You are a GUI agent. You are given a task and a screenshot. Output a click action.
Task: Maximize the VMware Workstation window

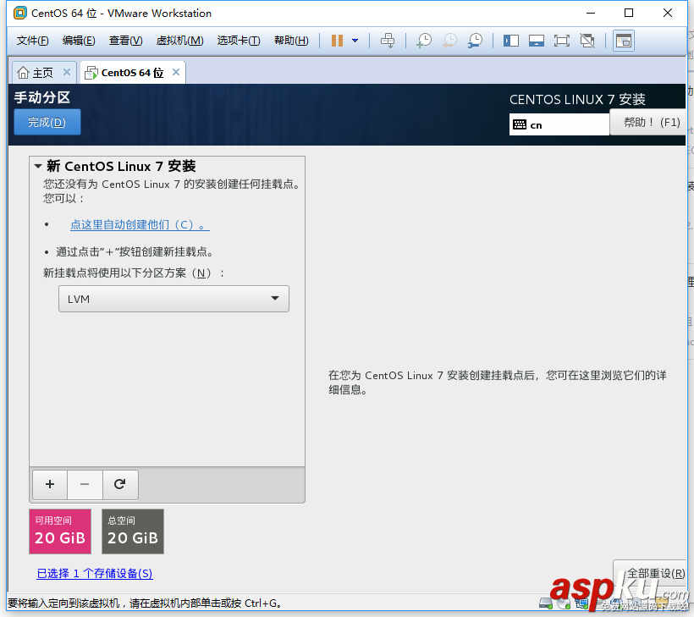pos(629,13)
